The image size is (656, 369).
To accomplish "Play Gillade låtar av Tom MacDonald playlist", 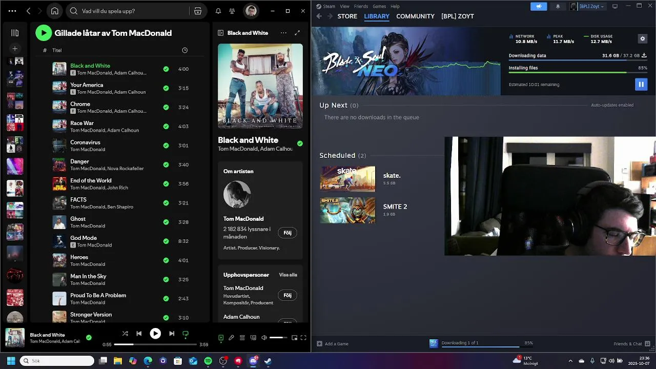I will coord(44,33).
